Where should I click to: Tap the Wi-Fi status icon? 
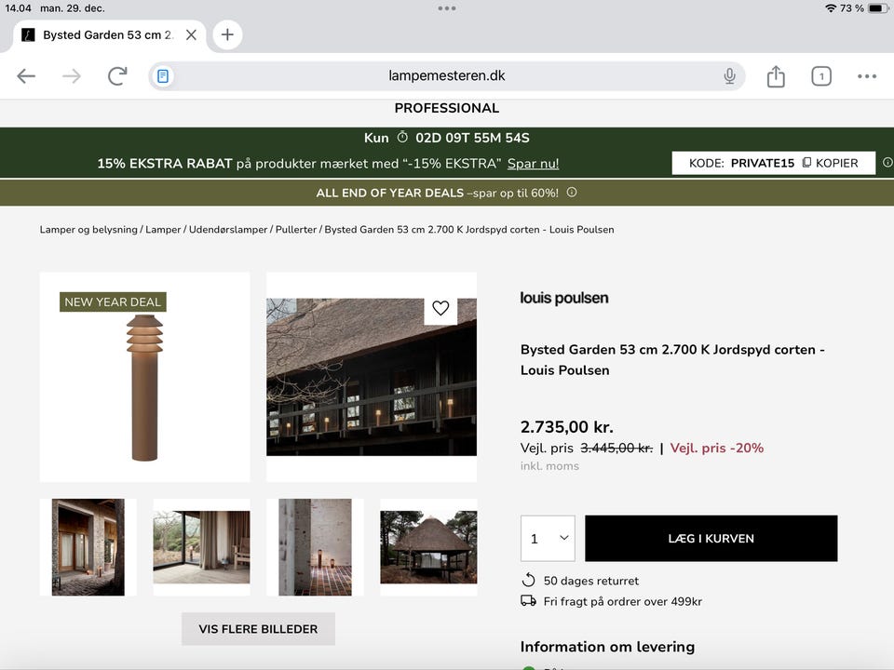(x=830, y=8)
